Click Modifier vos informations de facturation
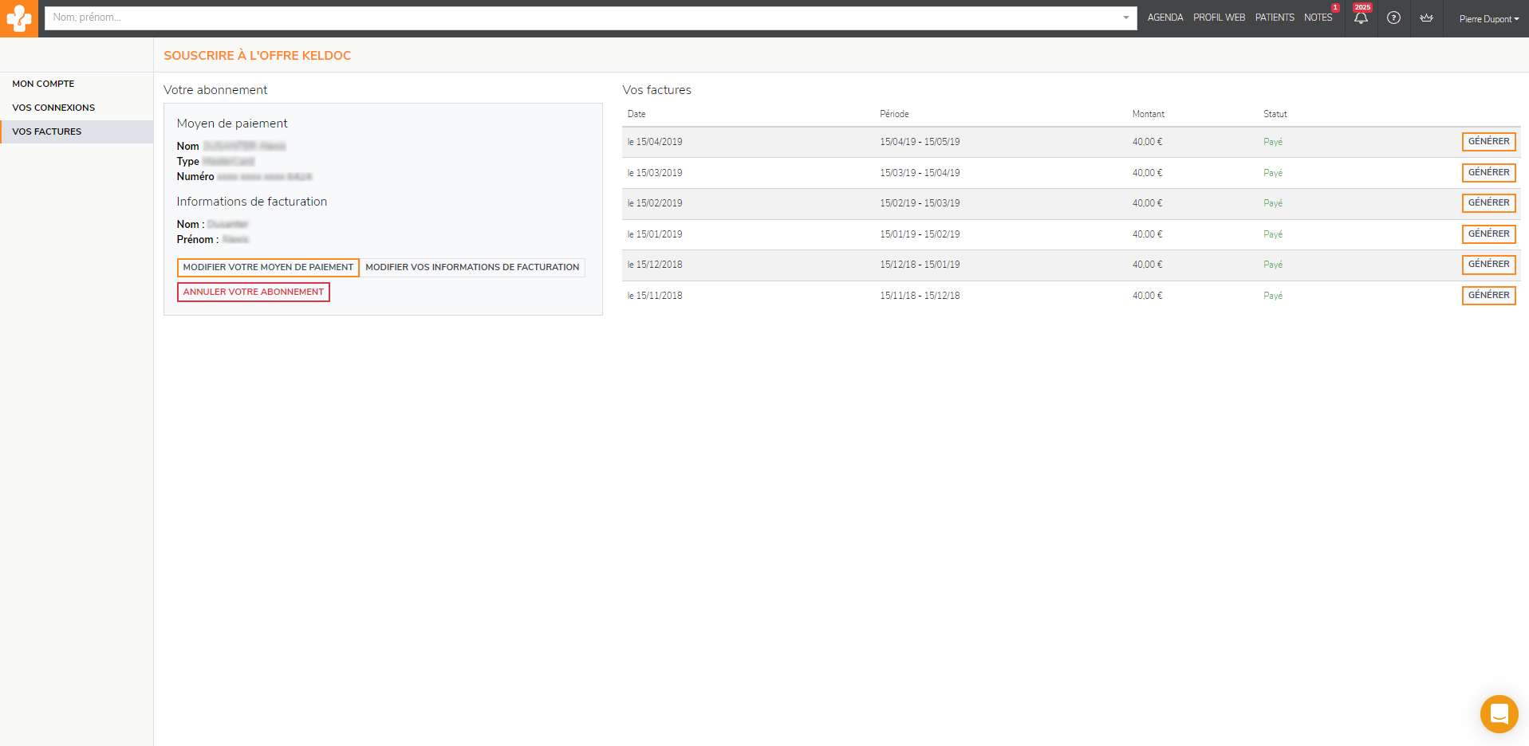This screenshot has height=746, width=1529. (472, 268)
